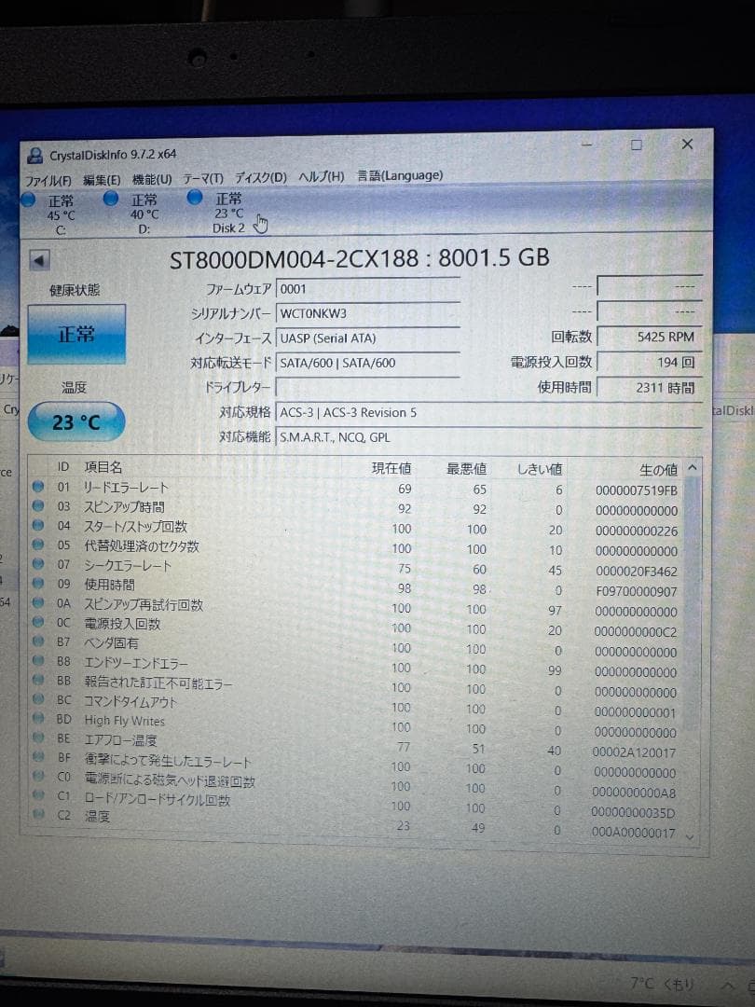The width and height of the screenshot is (755, 1007).
Task: Click status dot of row C1 ロード/アンロードサイクル回数
Action: (38, 795)
